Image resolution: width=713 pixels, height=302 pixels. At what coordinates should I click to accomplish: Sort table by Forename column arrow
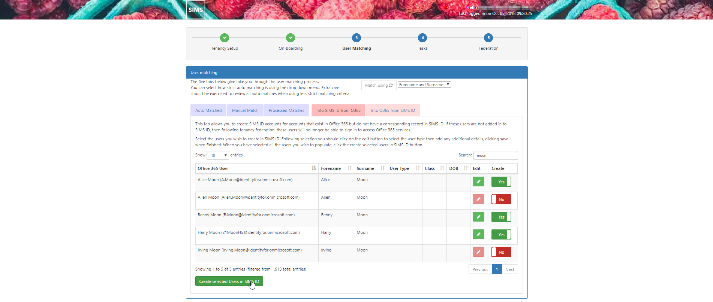[349, 168]
